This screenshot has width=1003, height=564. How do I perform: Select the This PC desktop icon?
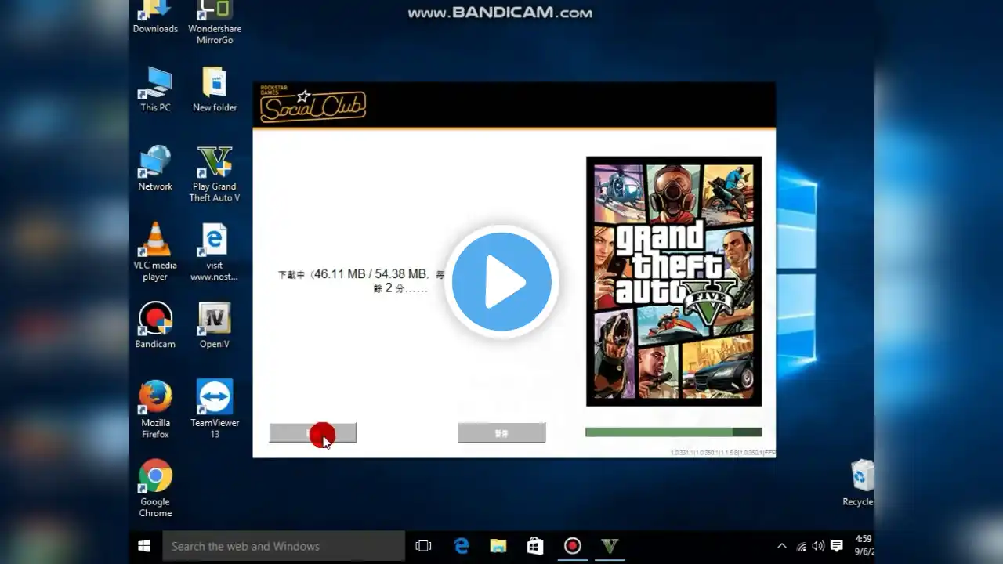[155, 89]
